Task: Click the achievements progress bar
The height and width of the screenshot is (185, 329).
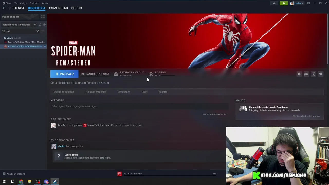Action: coord(168,76)
